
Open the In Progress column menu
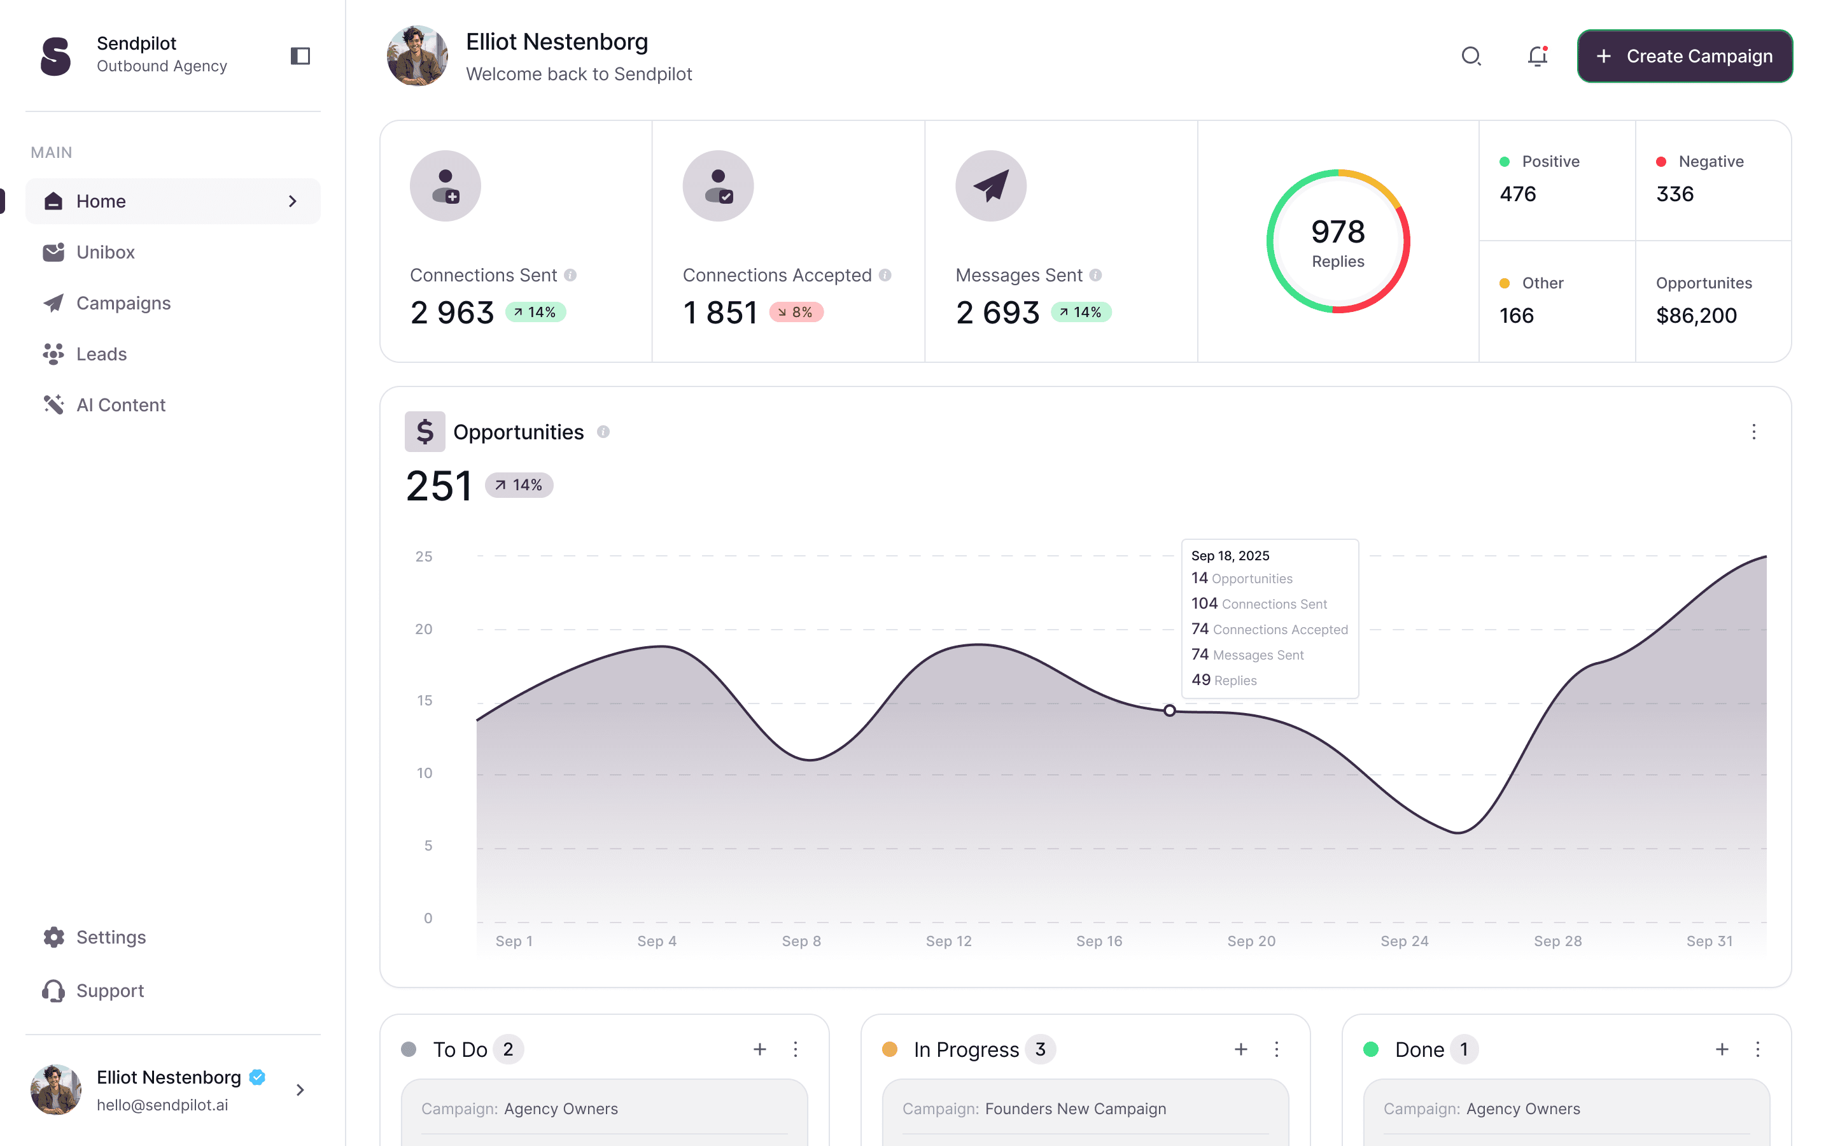click(1277, 1049)
